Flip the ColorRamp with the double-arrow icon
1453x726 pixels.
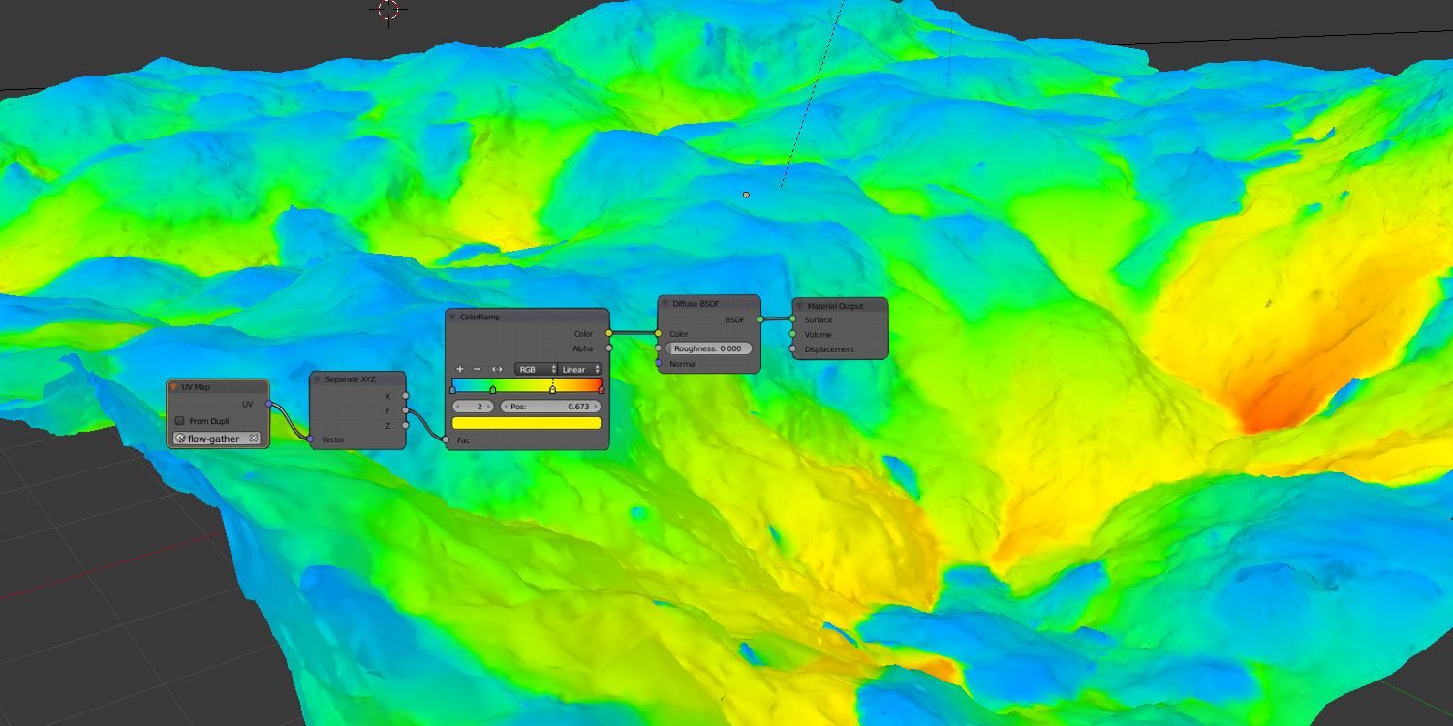[497, 369]
